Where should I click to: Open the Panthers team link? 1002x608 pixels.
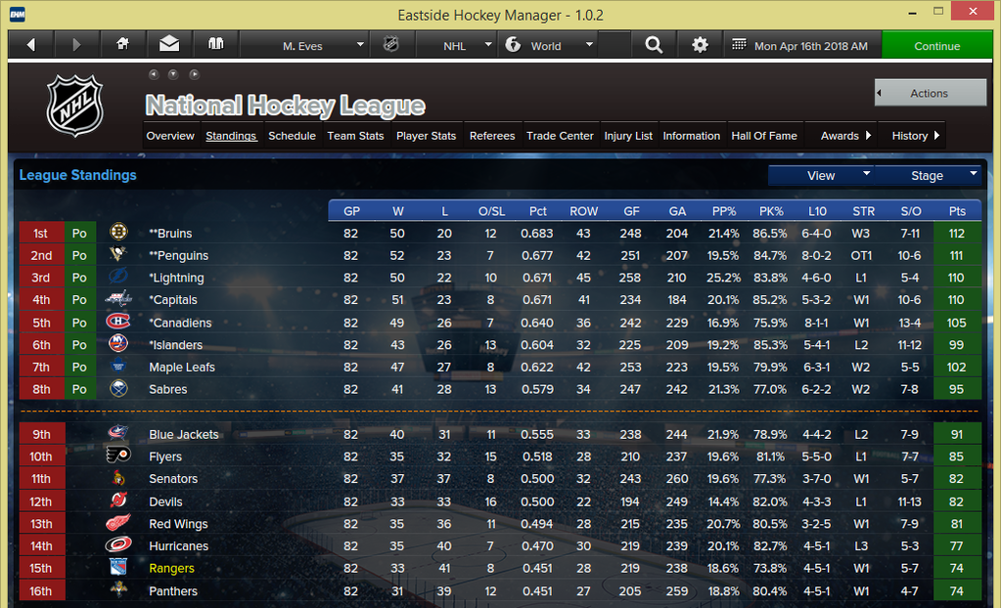click(173, 590)
